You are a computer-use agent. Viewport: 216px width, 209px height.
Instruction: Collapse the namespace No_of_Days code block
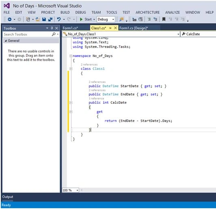(71, 56)
